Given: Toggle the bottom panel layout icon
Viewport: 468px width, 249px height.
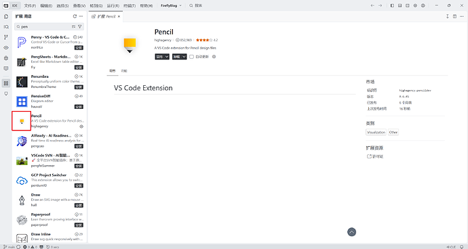Looking at the screenshot, I should [399, 5].
